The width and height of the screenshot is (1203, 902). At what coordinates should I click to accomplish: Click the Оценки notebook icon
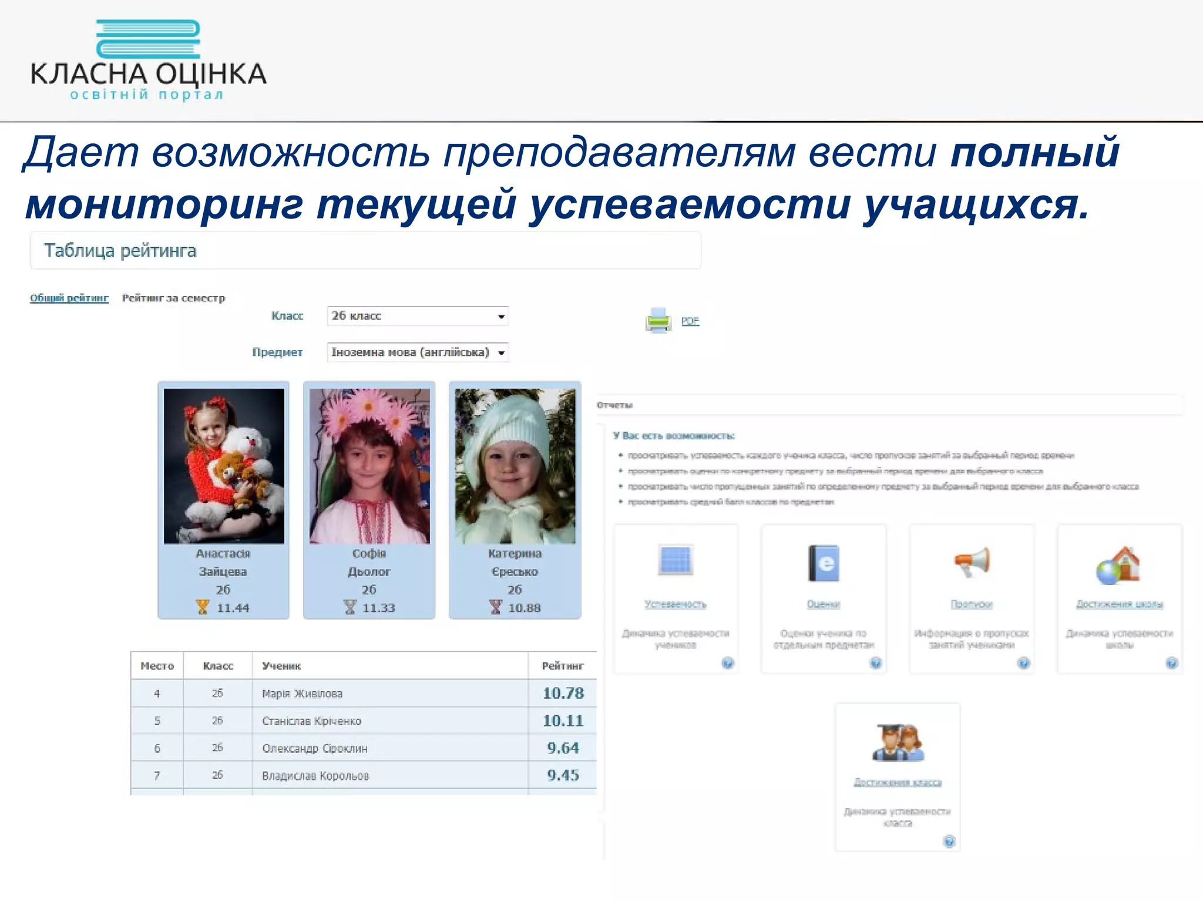tap(824, 563)
